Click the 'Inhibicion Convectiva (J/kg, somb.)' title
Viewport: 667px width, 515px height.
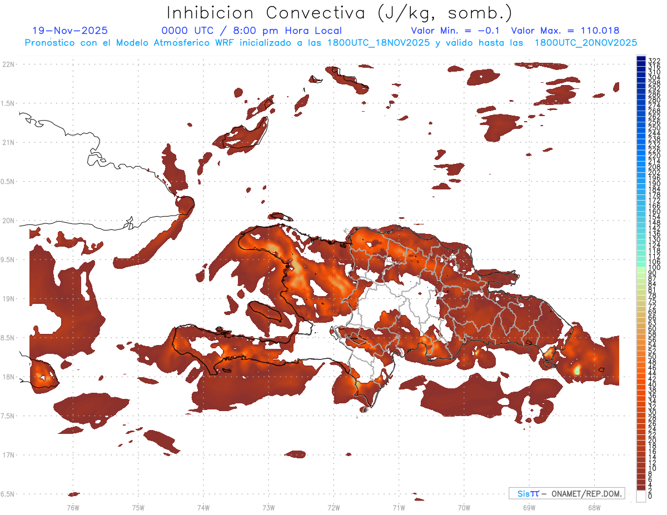340,13
